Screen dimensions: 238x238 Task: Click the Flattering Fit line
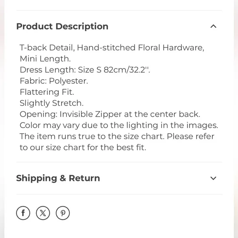47,92
